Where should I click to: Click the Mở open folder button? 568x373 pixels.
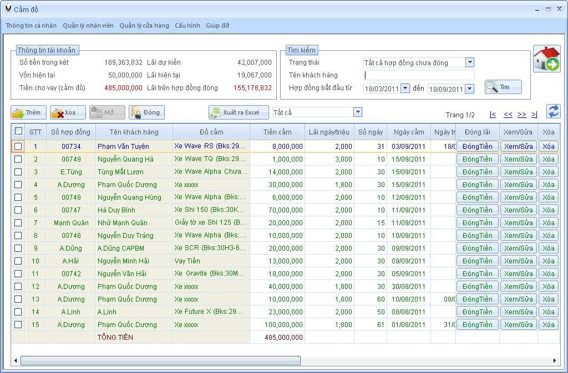[107, 112]
